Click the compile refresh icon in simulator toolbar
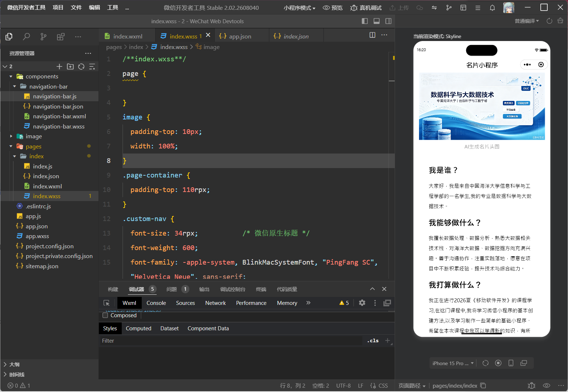 coord(549,21)
